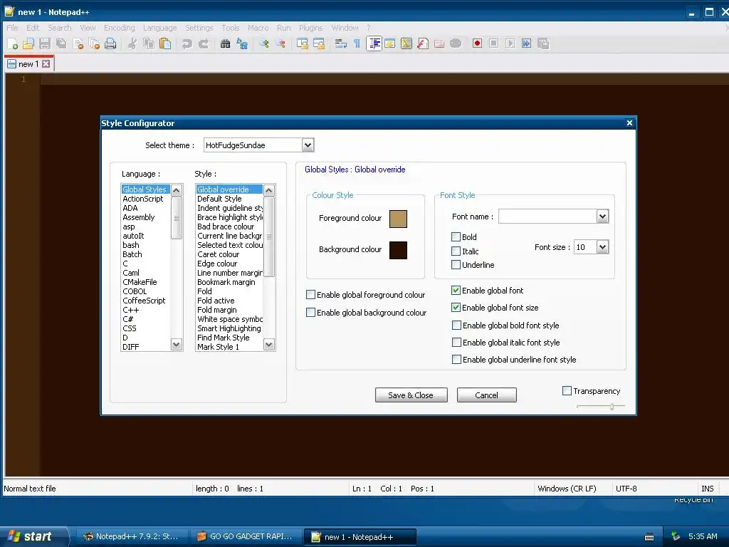Pick the Foreground colour swatch
The width and height of the screenshot is (729, 547).
point(398,219)
